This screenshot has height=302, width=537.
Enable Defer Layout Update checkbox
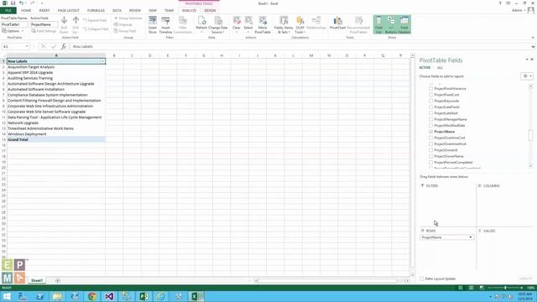click(x=422, y=279)
